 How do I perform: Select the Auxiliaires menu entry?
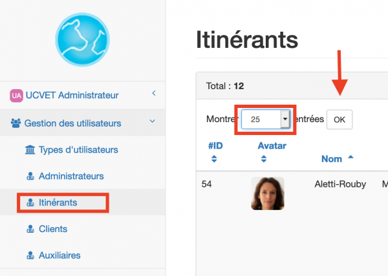click(x=59, y=255)
